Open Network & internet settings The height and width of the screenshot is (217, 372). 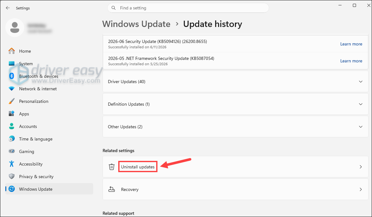point(49,89)
